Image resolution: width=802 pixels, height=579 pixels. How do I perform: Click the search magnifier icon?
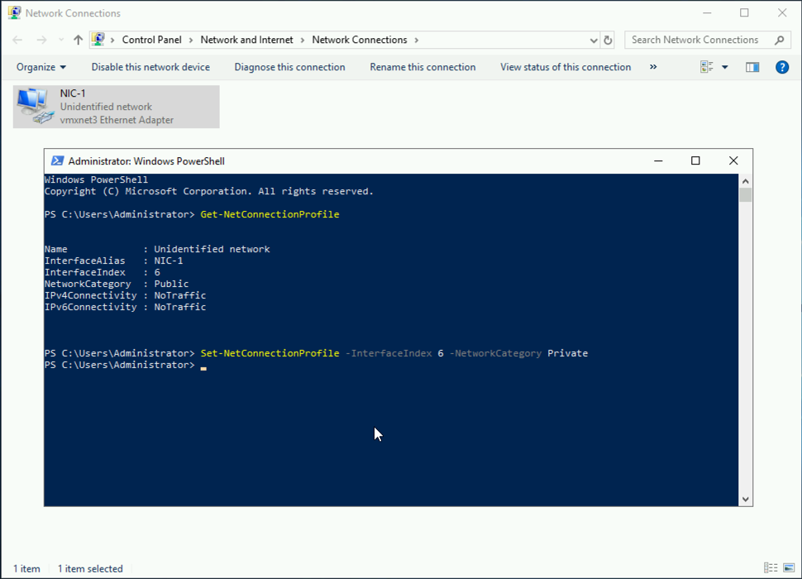pyautogui.click(x=779, y=40)
